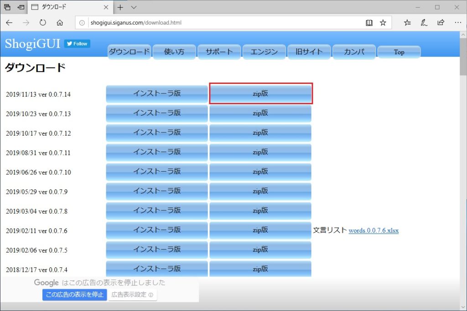Go to Top navigation button

click(399, 52)
